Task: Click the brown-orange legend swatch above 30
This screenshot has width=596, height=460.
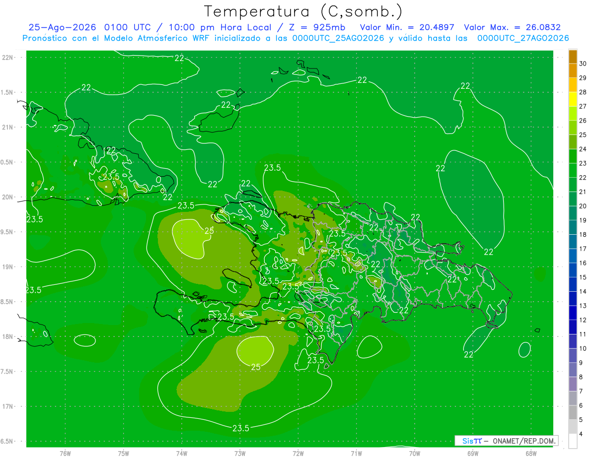Action: [573, 57]
